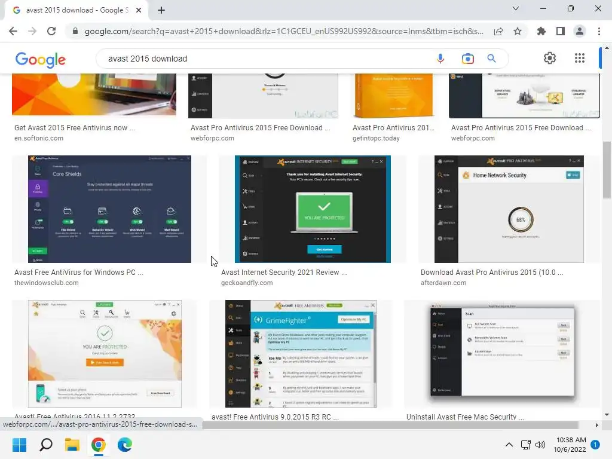Open volume speaker tray icon
The image size is (612, 459).
(x=540, y=445)
